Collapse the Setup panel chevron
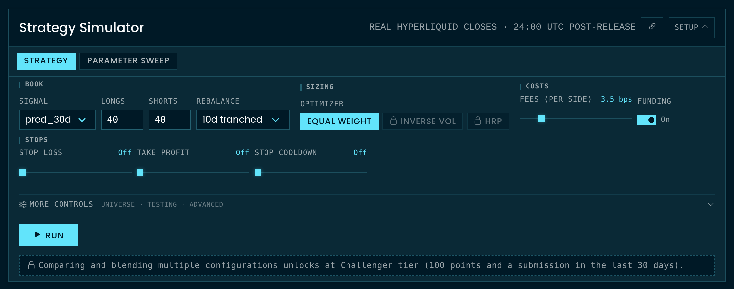Screen dimensions: 734x289 [705, 27]
